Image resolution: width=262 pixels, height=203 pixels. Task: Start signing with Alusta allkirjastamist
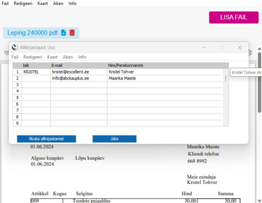46,139
